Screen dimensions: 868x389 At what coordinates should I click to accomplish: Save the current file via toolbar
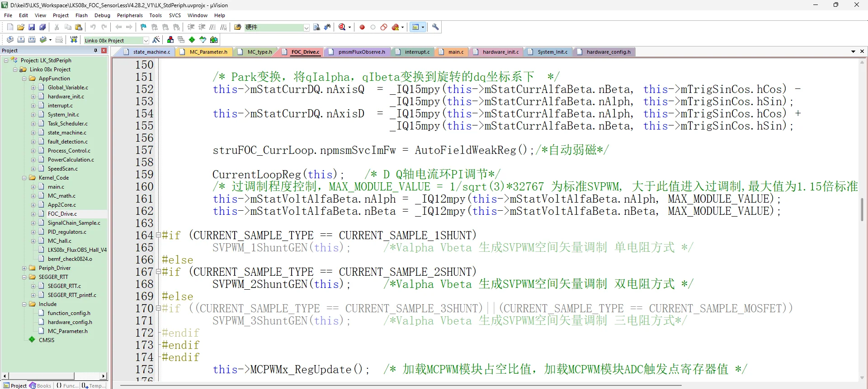click(32, 27)
